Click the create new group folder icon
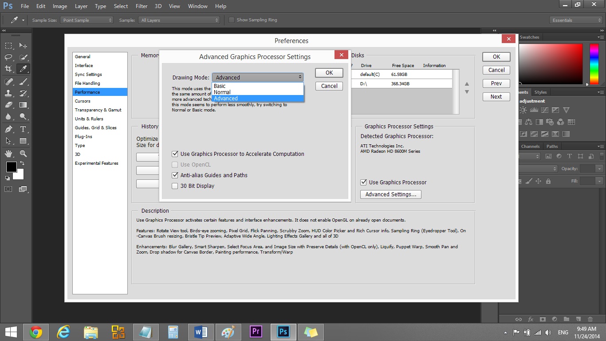The width and height of the screenshot is (606, 341). point(566,319)
